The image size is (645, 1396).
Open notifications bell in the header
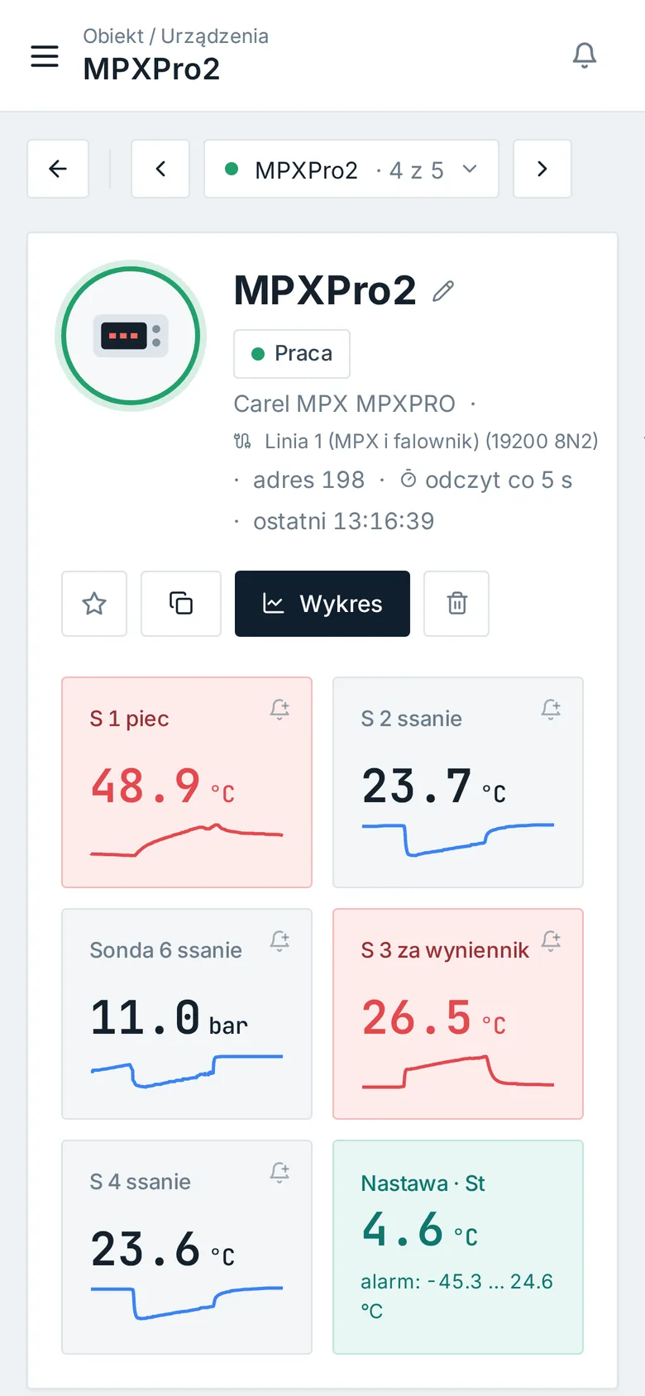[x=585, y=55]
